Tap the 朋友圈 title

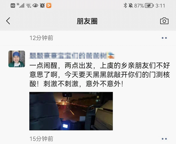coord(87,21)
